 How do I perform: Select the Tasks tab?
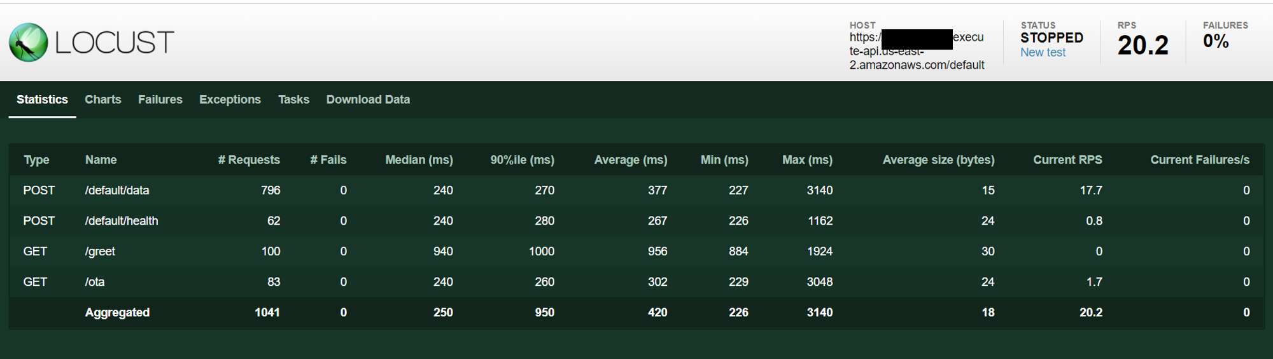coord(293,99)
